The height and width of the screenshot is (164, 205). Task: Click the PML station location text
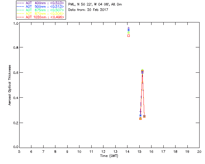95,4
